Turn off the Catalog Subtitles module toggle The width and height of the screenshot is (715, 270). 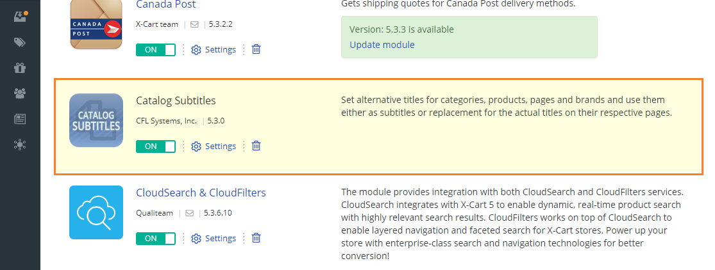tap(155, 146)
